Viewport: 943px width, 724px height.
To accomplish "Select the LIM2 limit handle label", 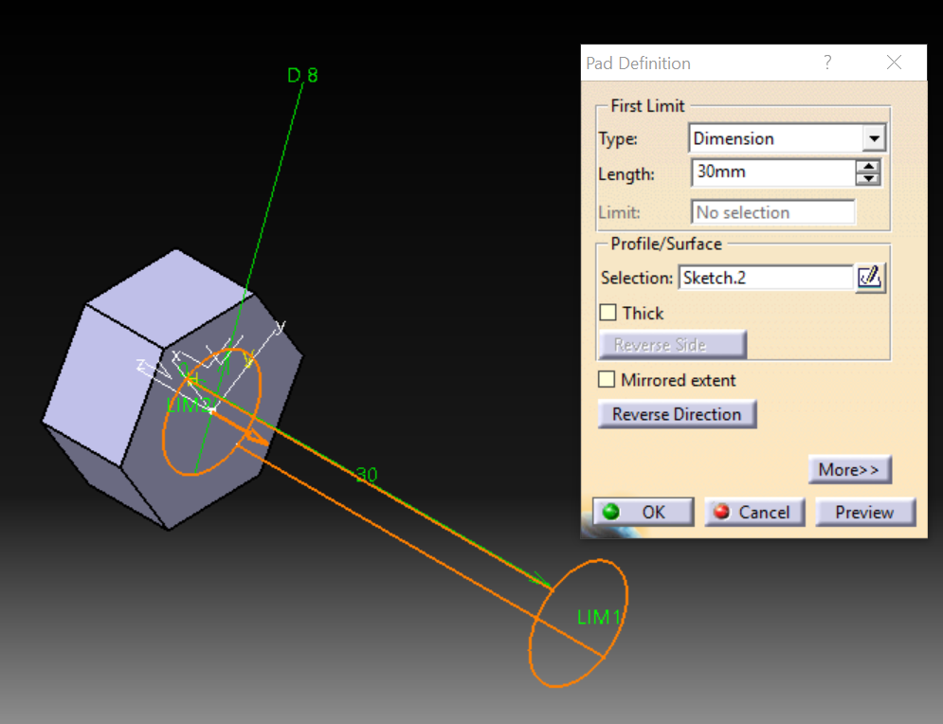I will 185,405.
